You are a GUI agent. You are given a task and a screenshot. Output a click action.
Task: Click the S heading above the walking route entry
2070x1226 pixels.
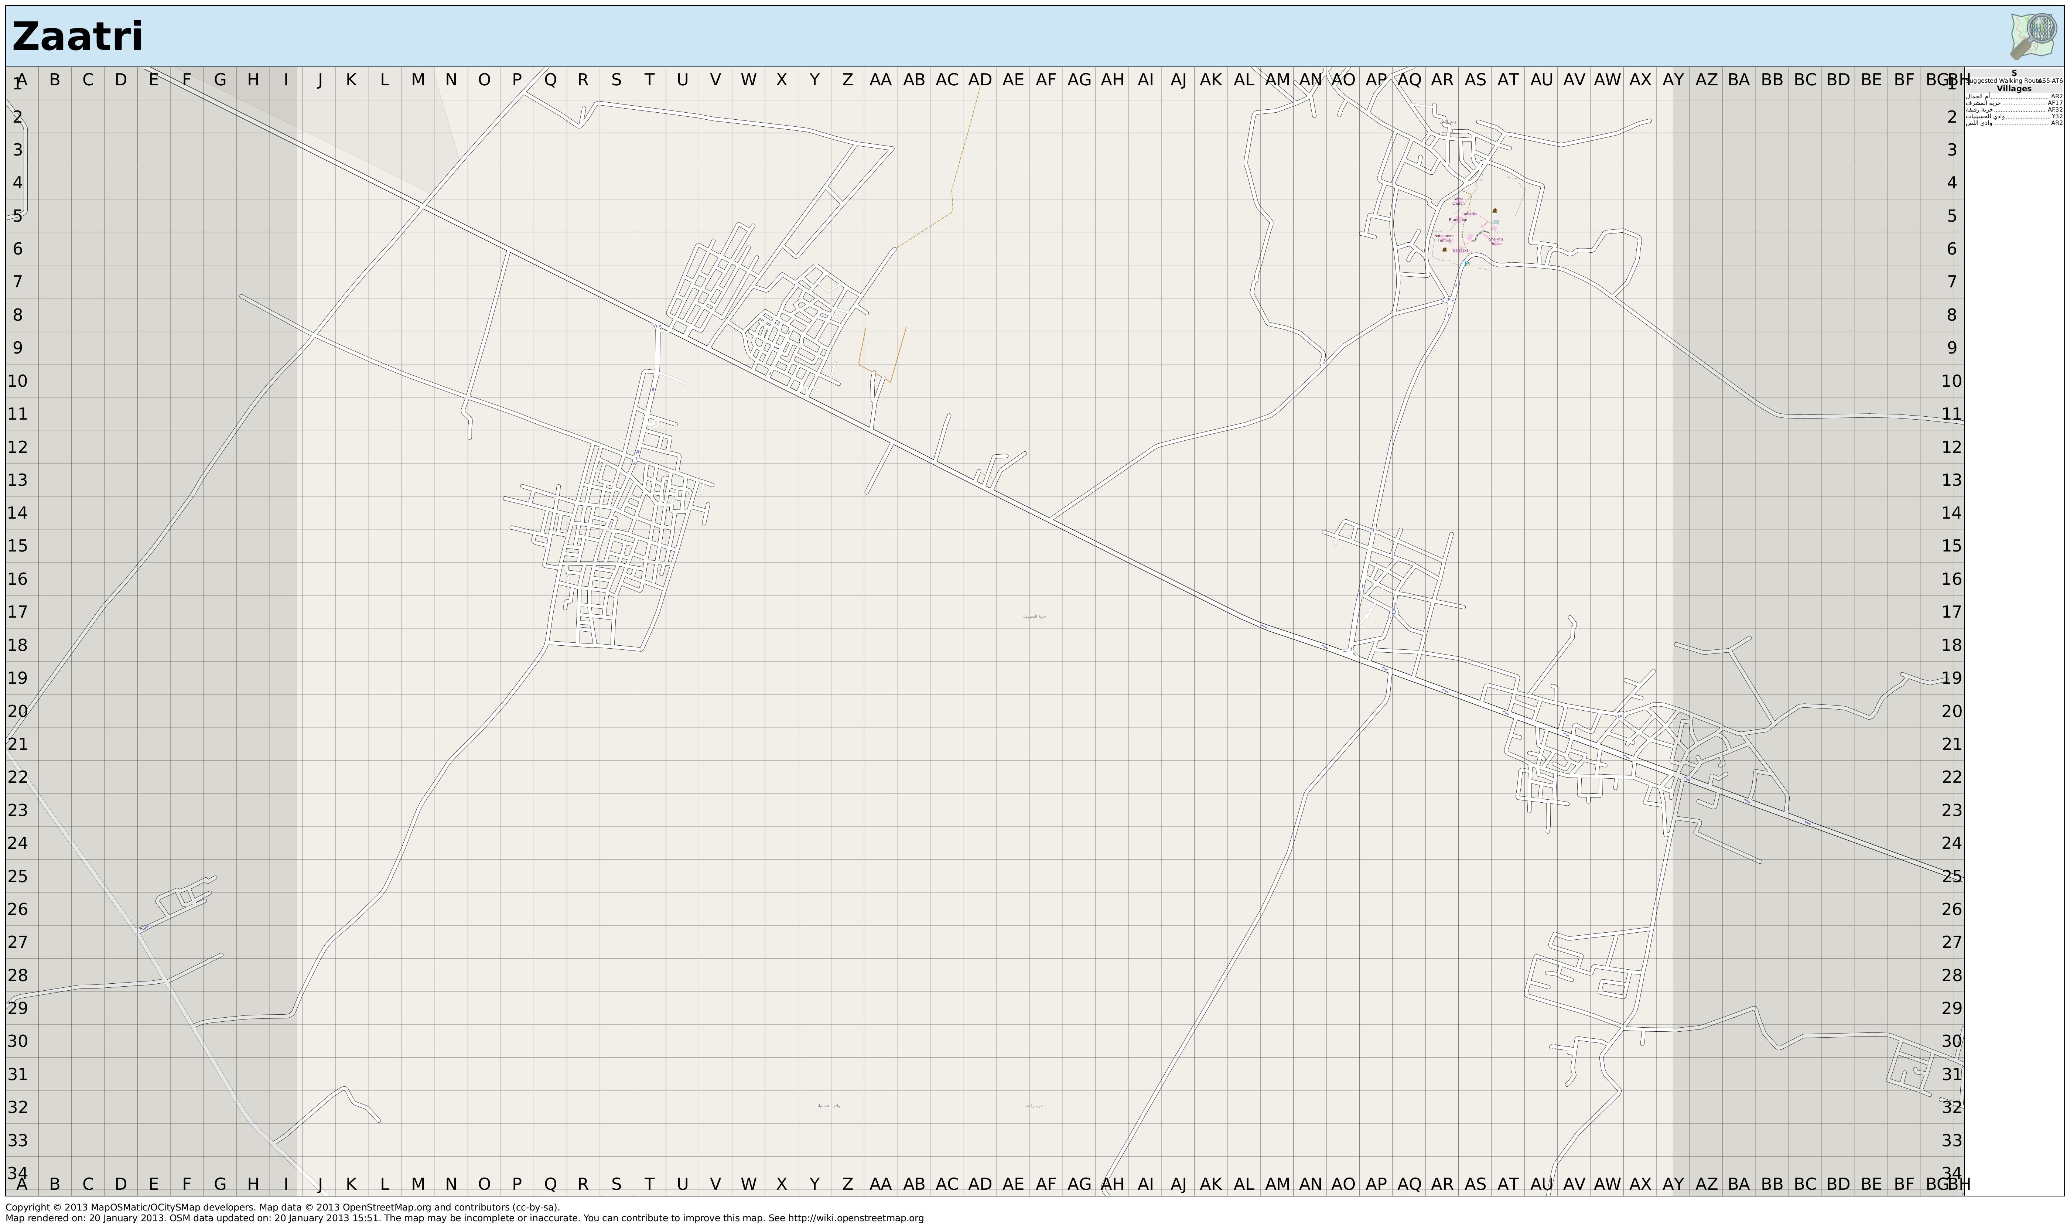[x=2014, y=74]
